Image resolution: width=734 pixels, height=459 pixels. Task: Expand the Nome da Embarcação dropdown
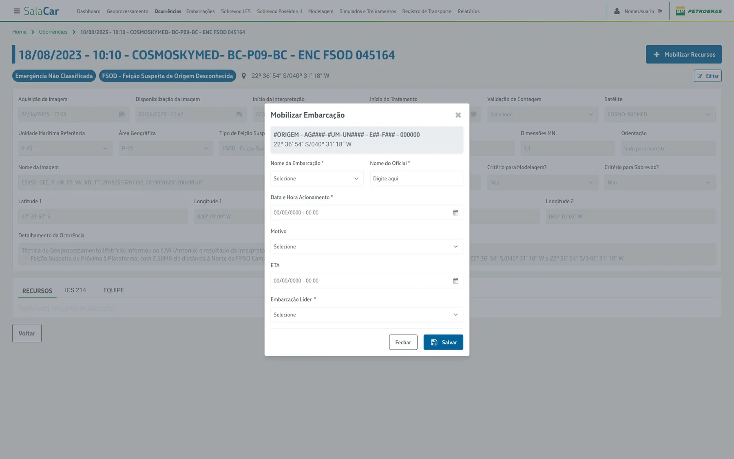(317, 179)
